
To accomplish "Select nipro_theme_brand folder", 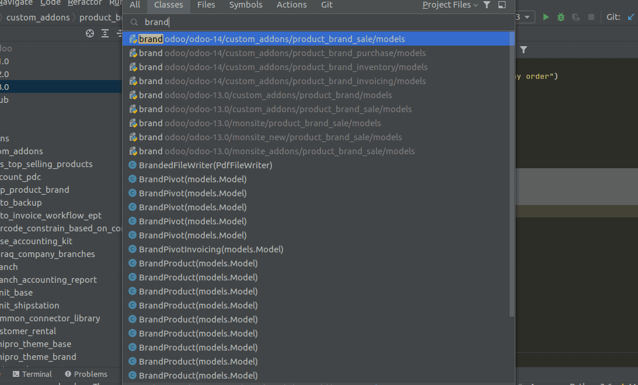I will [39, 357].
